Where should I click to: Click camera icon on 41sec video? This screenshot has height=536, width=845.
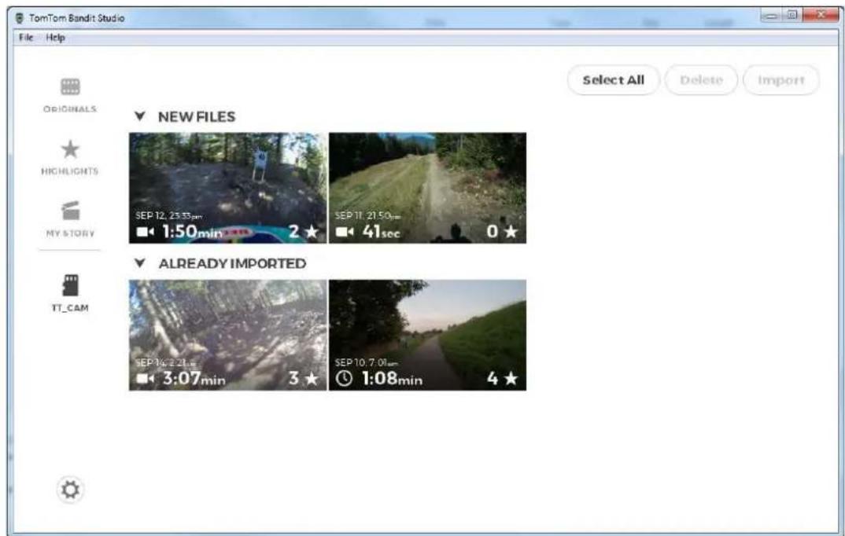point(345,231)
